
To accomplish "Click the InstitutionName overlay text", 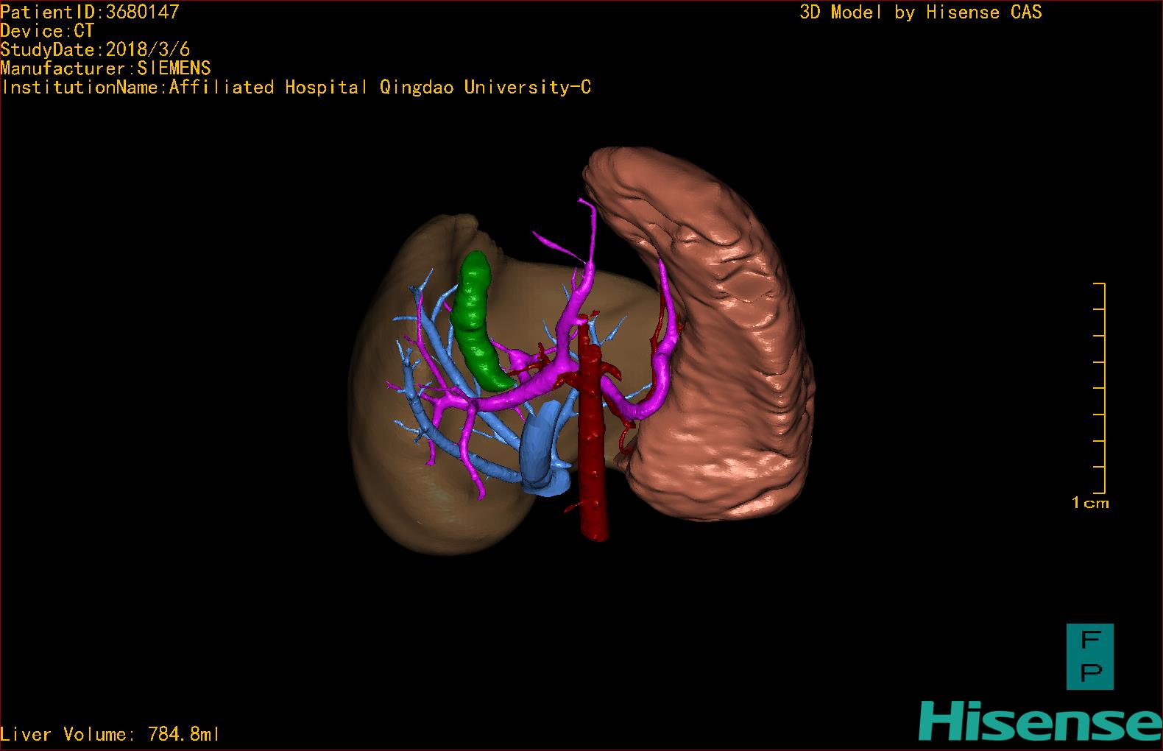I will [296, 88].
